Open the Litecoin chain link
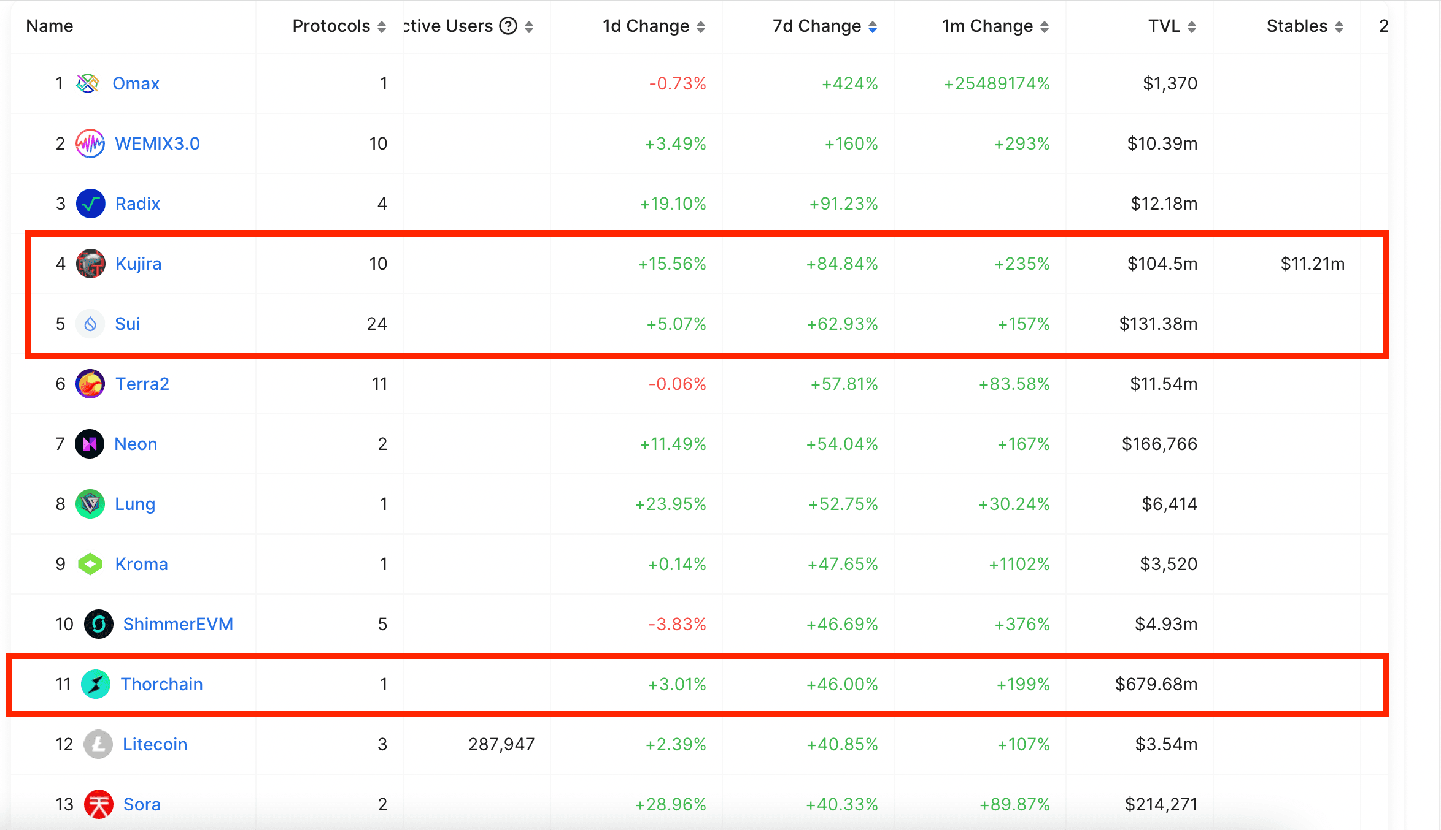The width and height of the screenshot is (1441, 830). [155, 744]
